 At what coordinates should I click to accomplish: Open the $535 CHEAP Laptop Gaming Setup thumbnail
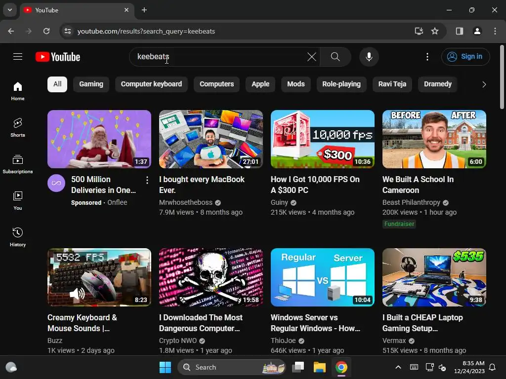click(x=434, y=277)
